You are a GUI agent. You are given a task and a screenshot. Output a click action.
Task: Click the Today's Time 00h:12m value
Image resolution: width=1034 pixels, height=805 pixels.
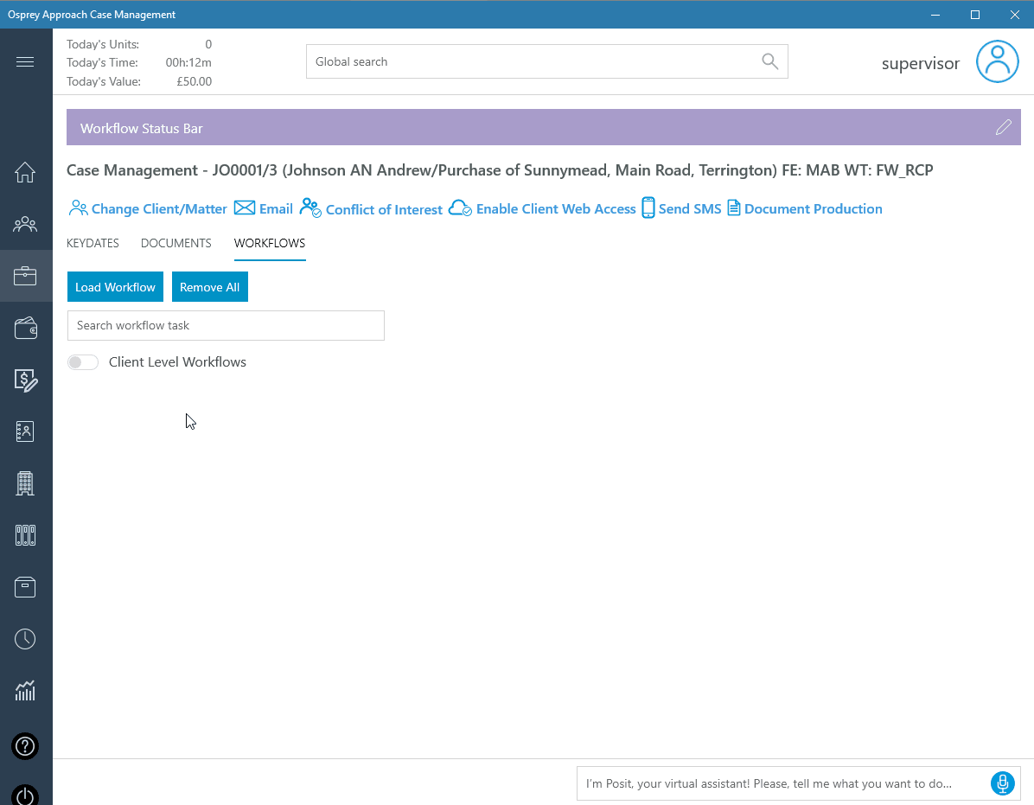tap(188, 62)
